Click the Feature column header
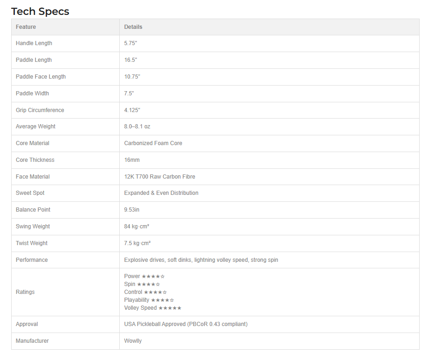Viewport: 422px width, 353px height. tap(26, 27)
